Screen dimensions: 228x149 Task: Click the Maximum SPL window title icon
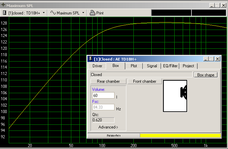tap(3, 5)
